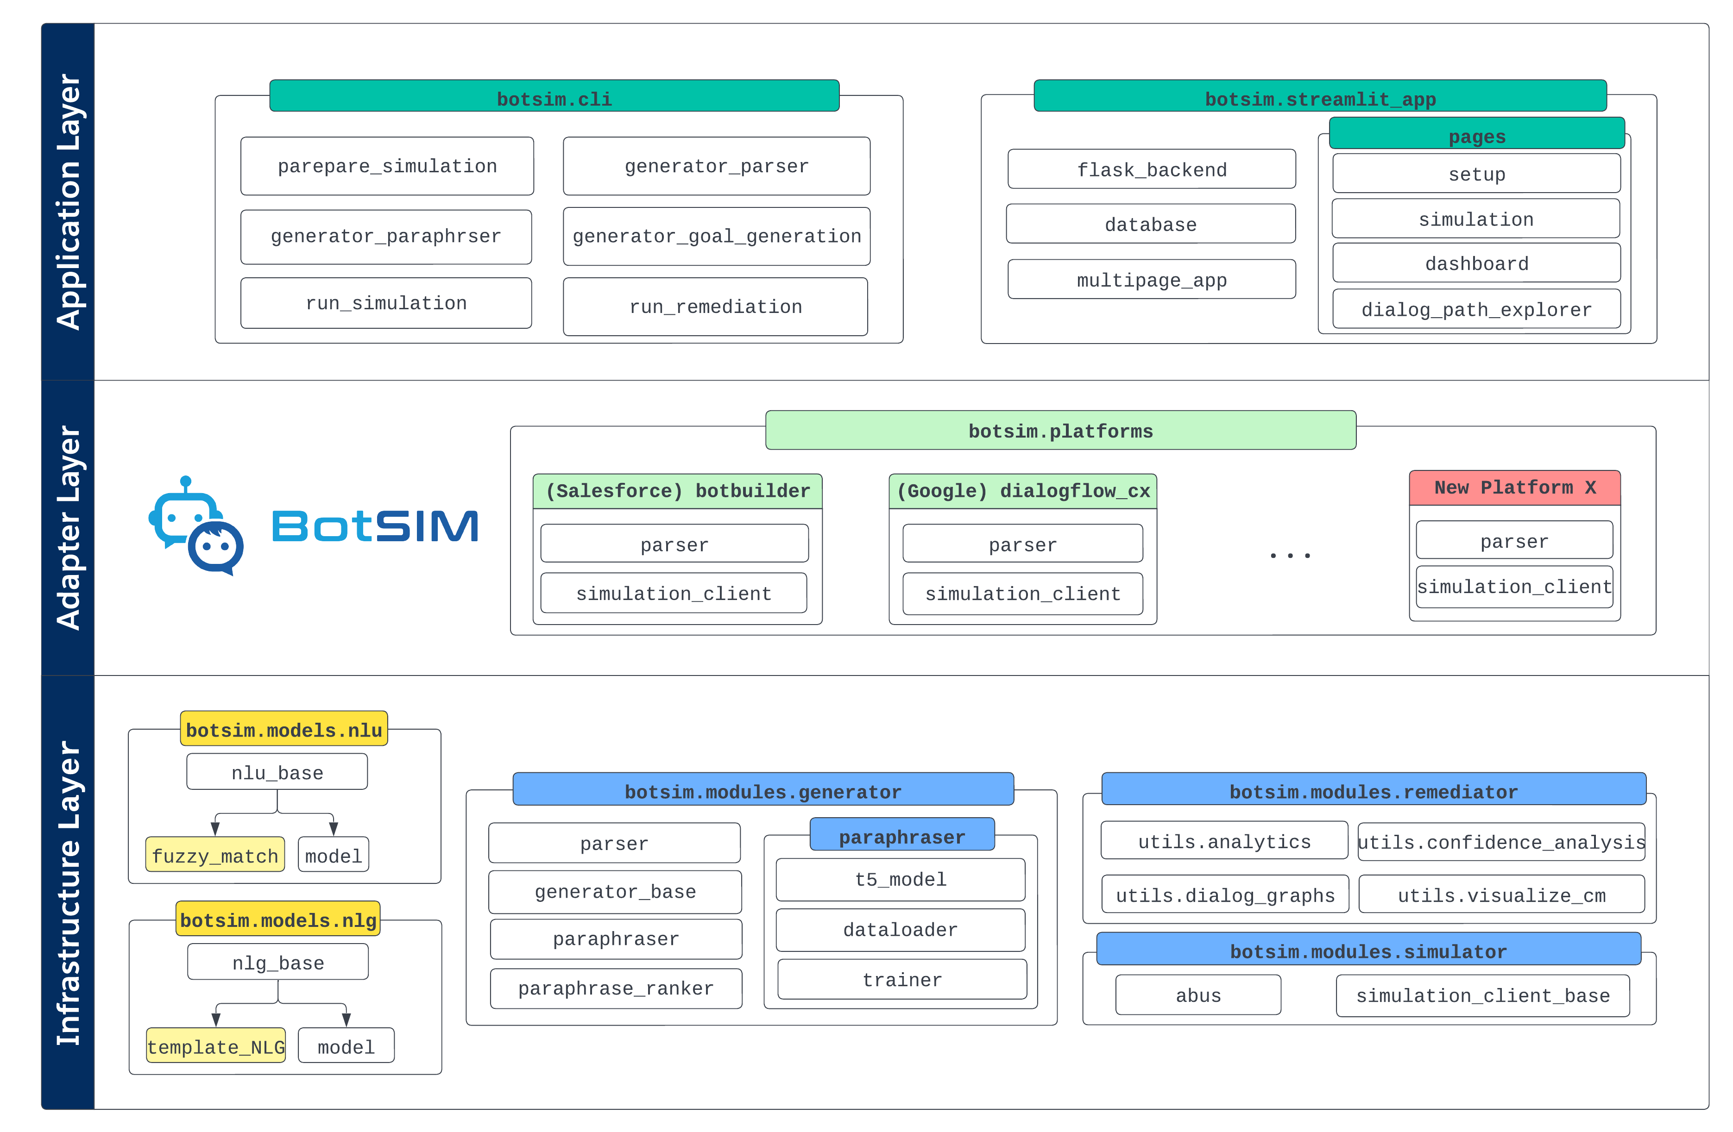Click simulation_client under New Platform X
Image resolution: width=1733 pixels, height=1132 pixels.
[x=1514, y=586]
